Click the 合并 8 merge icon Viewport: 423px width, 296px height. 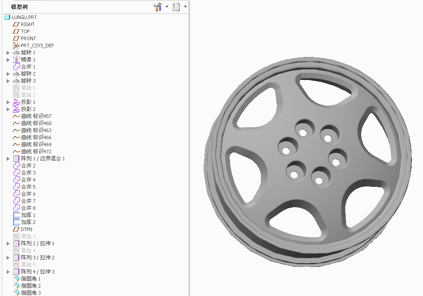coord(16,208)
